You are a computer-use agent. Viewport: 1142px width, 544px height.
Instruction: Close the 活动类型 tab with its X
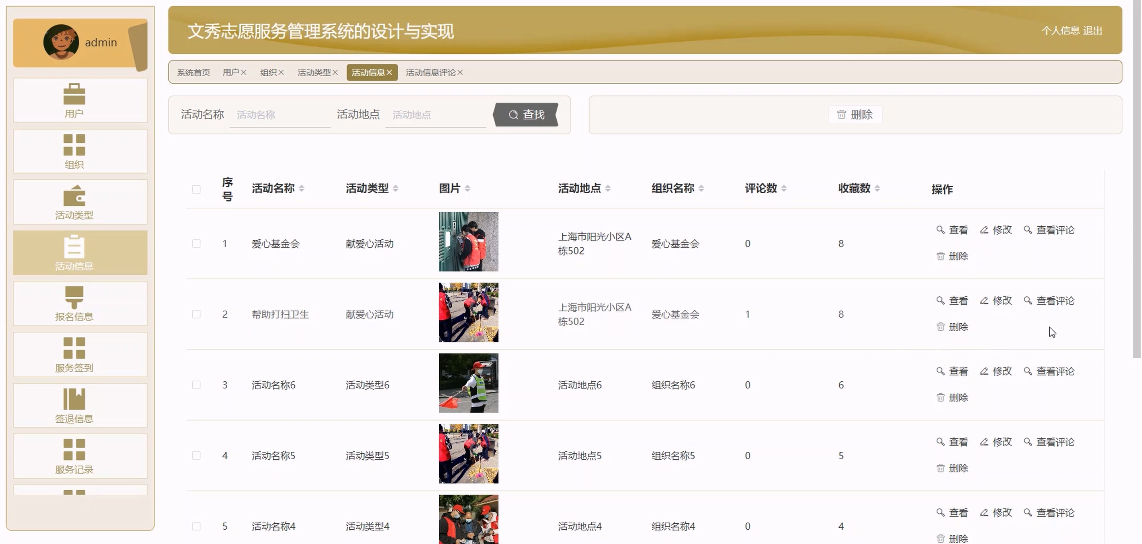click(335, 73)
